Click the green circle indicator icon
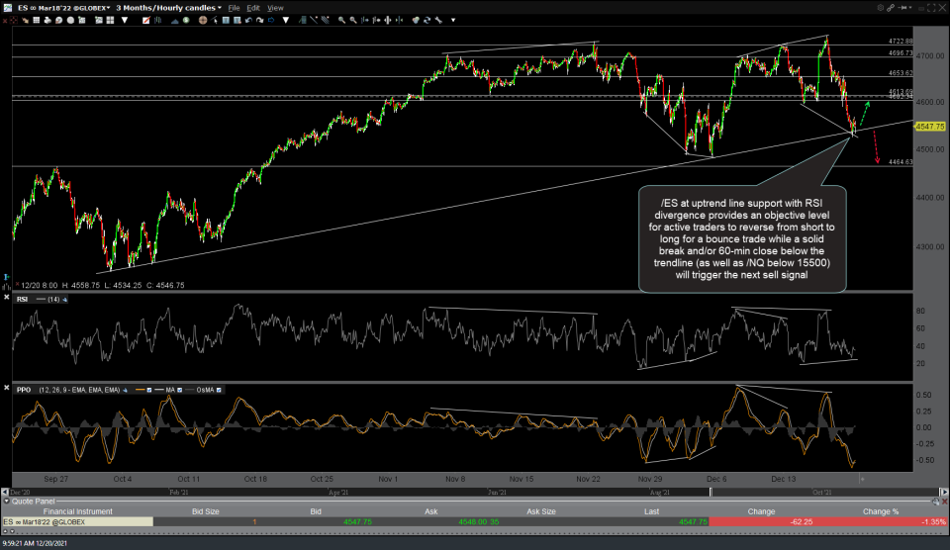This screenshot has height=550, width=950. point(186,20)
